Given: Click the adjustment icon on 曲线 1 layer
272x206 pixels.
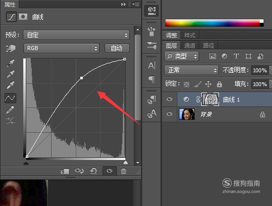Looking at the screenshot, I should point(186,99).
